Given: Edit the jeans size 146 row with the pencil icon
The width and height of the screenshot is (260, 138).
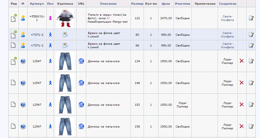Looking at the screenshot, I should pyautogui.click(x=251, y=83).
